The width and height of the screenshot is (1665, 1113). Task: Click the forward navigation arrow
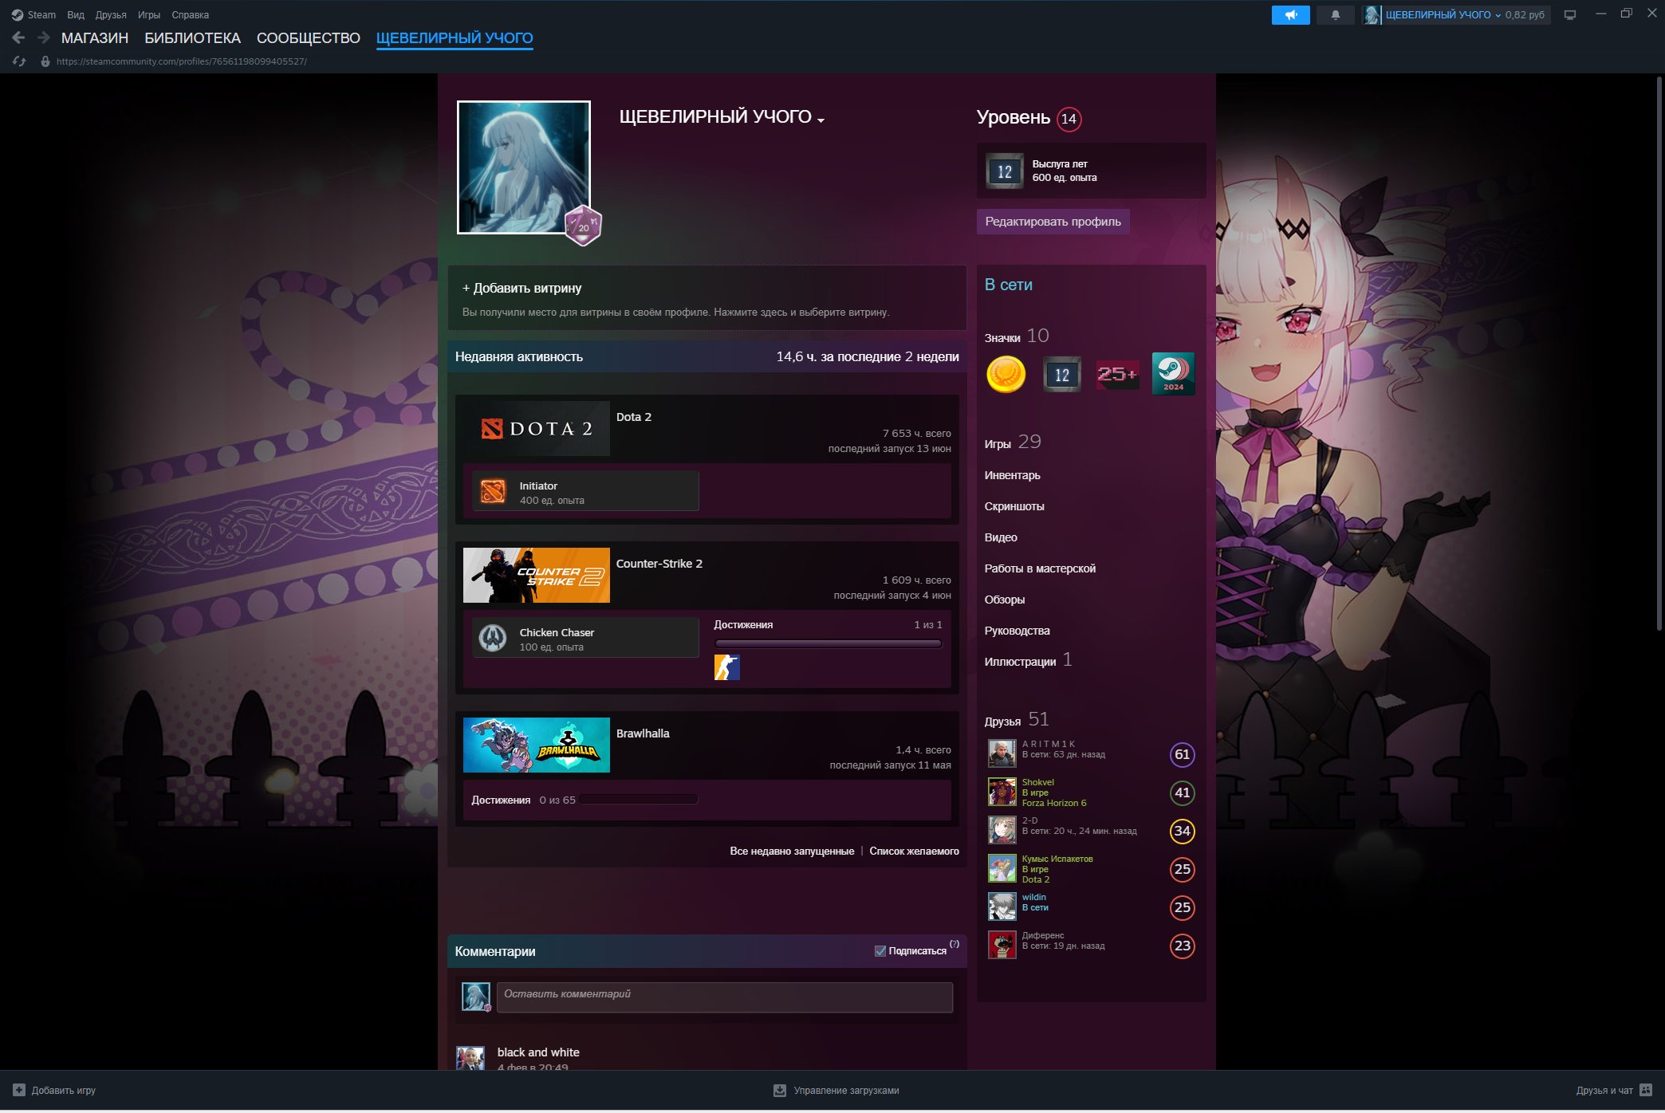pos(44,37)
